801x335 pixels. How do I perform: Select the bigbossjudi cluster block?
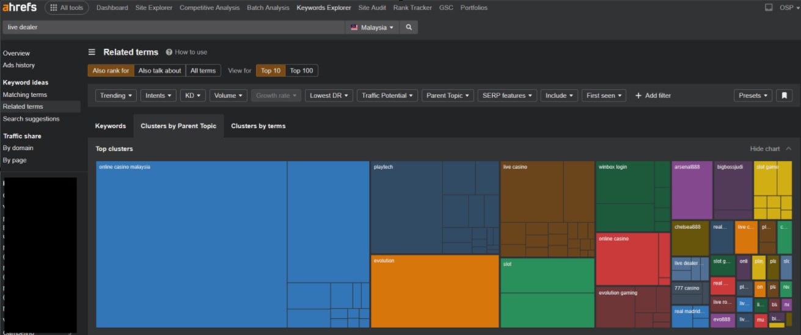[x=733, y=190]
